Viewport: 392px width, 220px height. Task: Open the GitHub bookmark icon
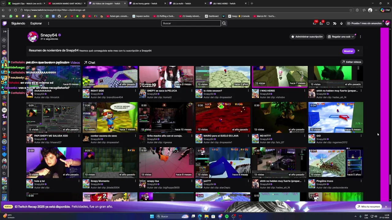click(x=59, y=16)
